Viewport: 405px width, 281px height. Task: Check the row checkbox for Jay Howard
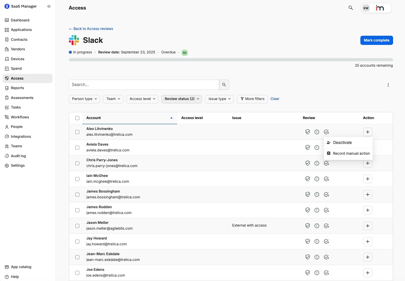(77, 241)
